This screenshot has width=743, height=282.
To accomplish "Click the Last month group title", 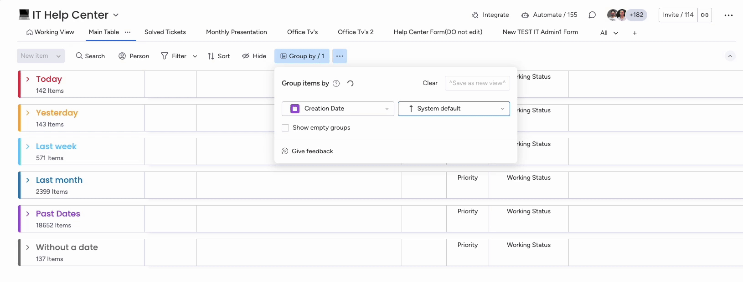I will tap(59, 180).
